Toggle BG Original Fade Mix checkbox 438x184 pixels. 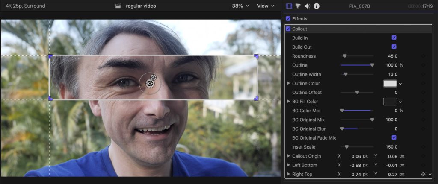[x=394, y=137]
